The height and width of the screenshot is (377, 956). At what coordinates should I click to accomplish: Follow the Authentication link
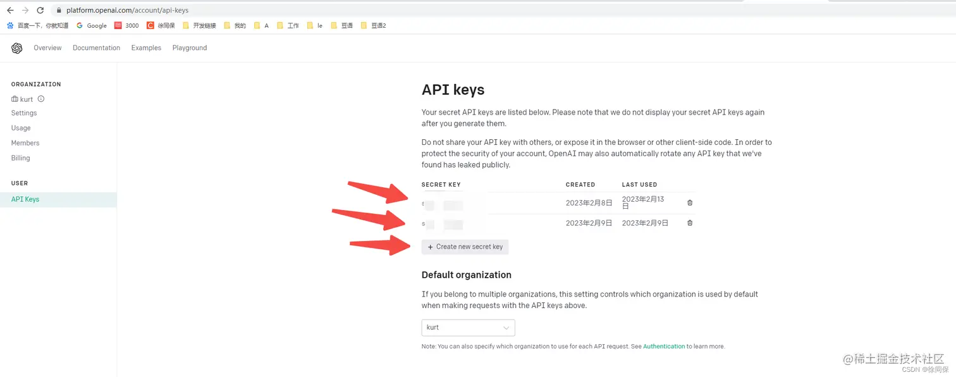664,347
